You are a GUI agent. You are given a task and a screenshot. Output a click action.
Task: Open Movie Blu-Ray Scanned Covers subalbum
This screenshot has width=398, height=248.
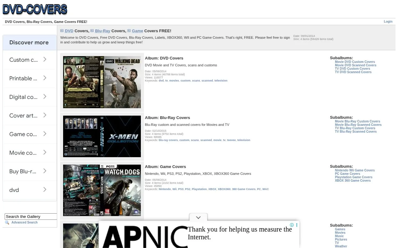pyautogui.click(x=358, y=125)
